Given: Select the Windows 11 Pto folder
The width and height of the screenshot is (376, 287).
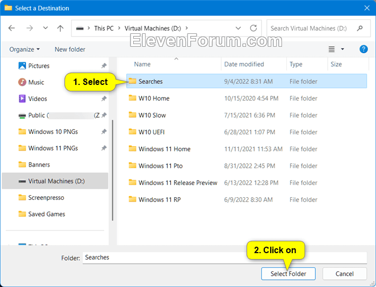Looking at the screenshot, I should pos(161,166).
